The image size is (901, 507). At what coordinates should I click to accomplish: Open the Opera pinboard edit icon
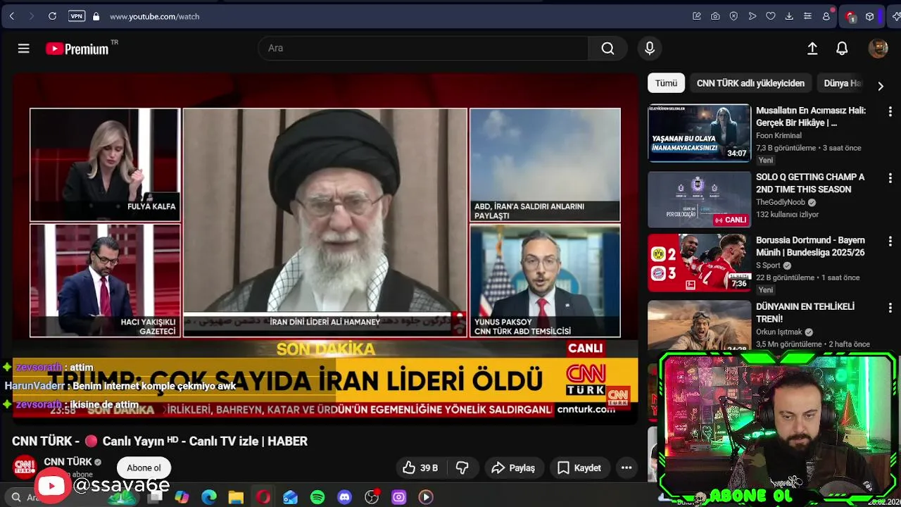[x=697, y=16]
